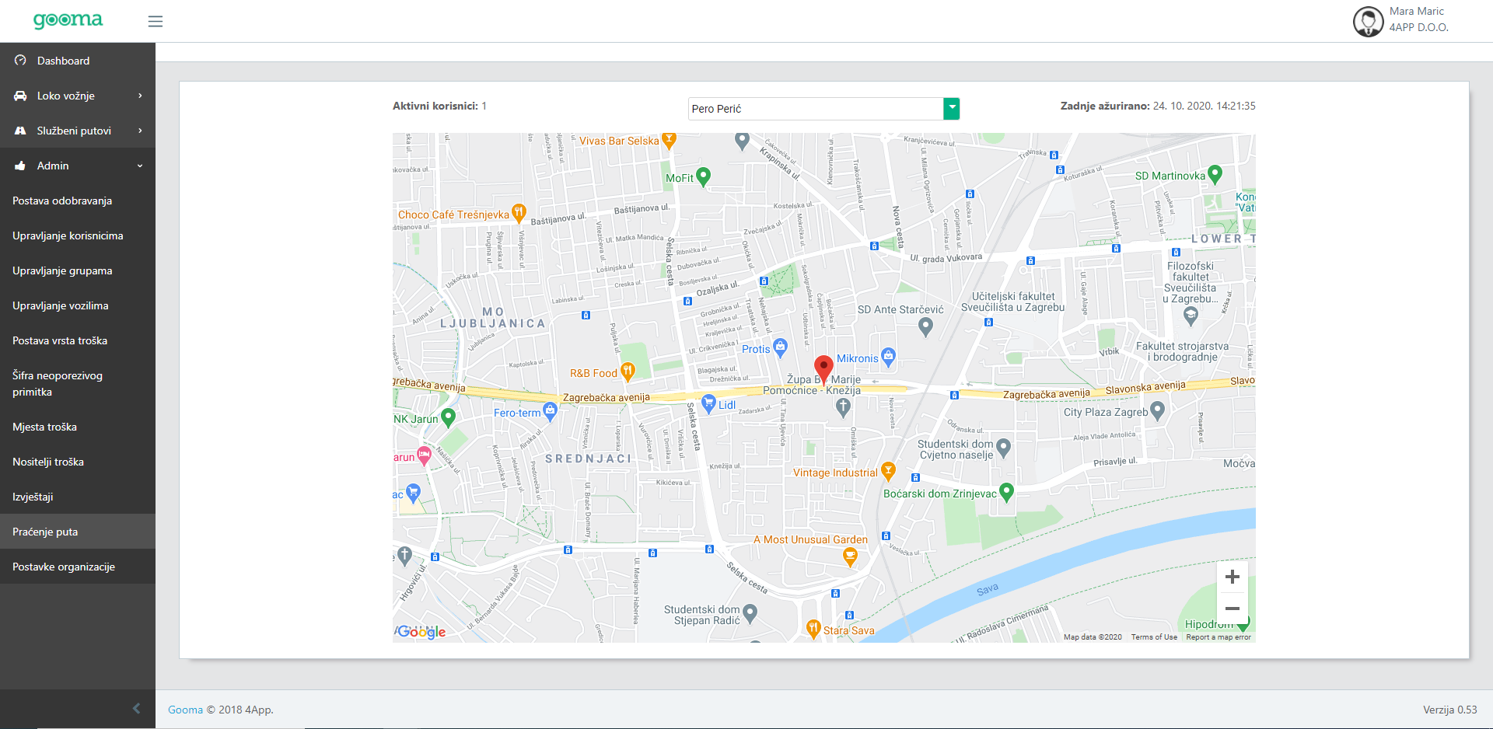Open Upravljanje vozilima menu item
This screenshot has height=729, width=1493.
(x=78, y=305)
